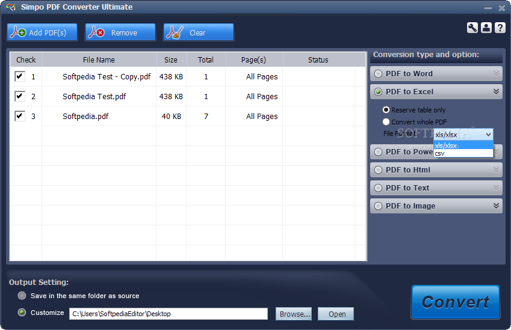Uncheck file 3 Softpedia.pdf
The height and width of the screenshot is (330, 511).
click(19, 116)
